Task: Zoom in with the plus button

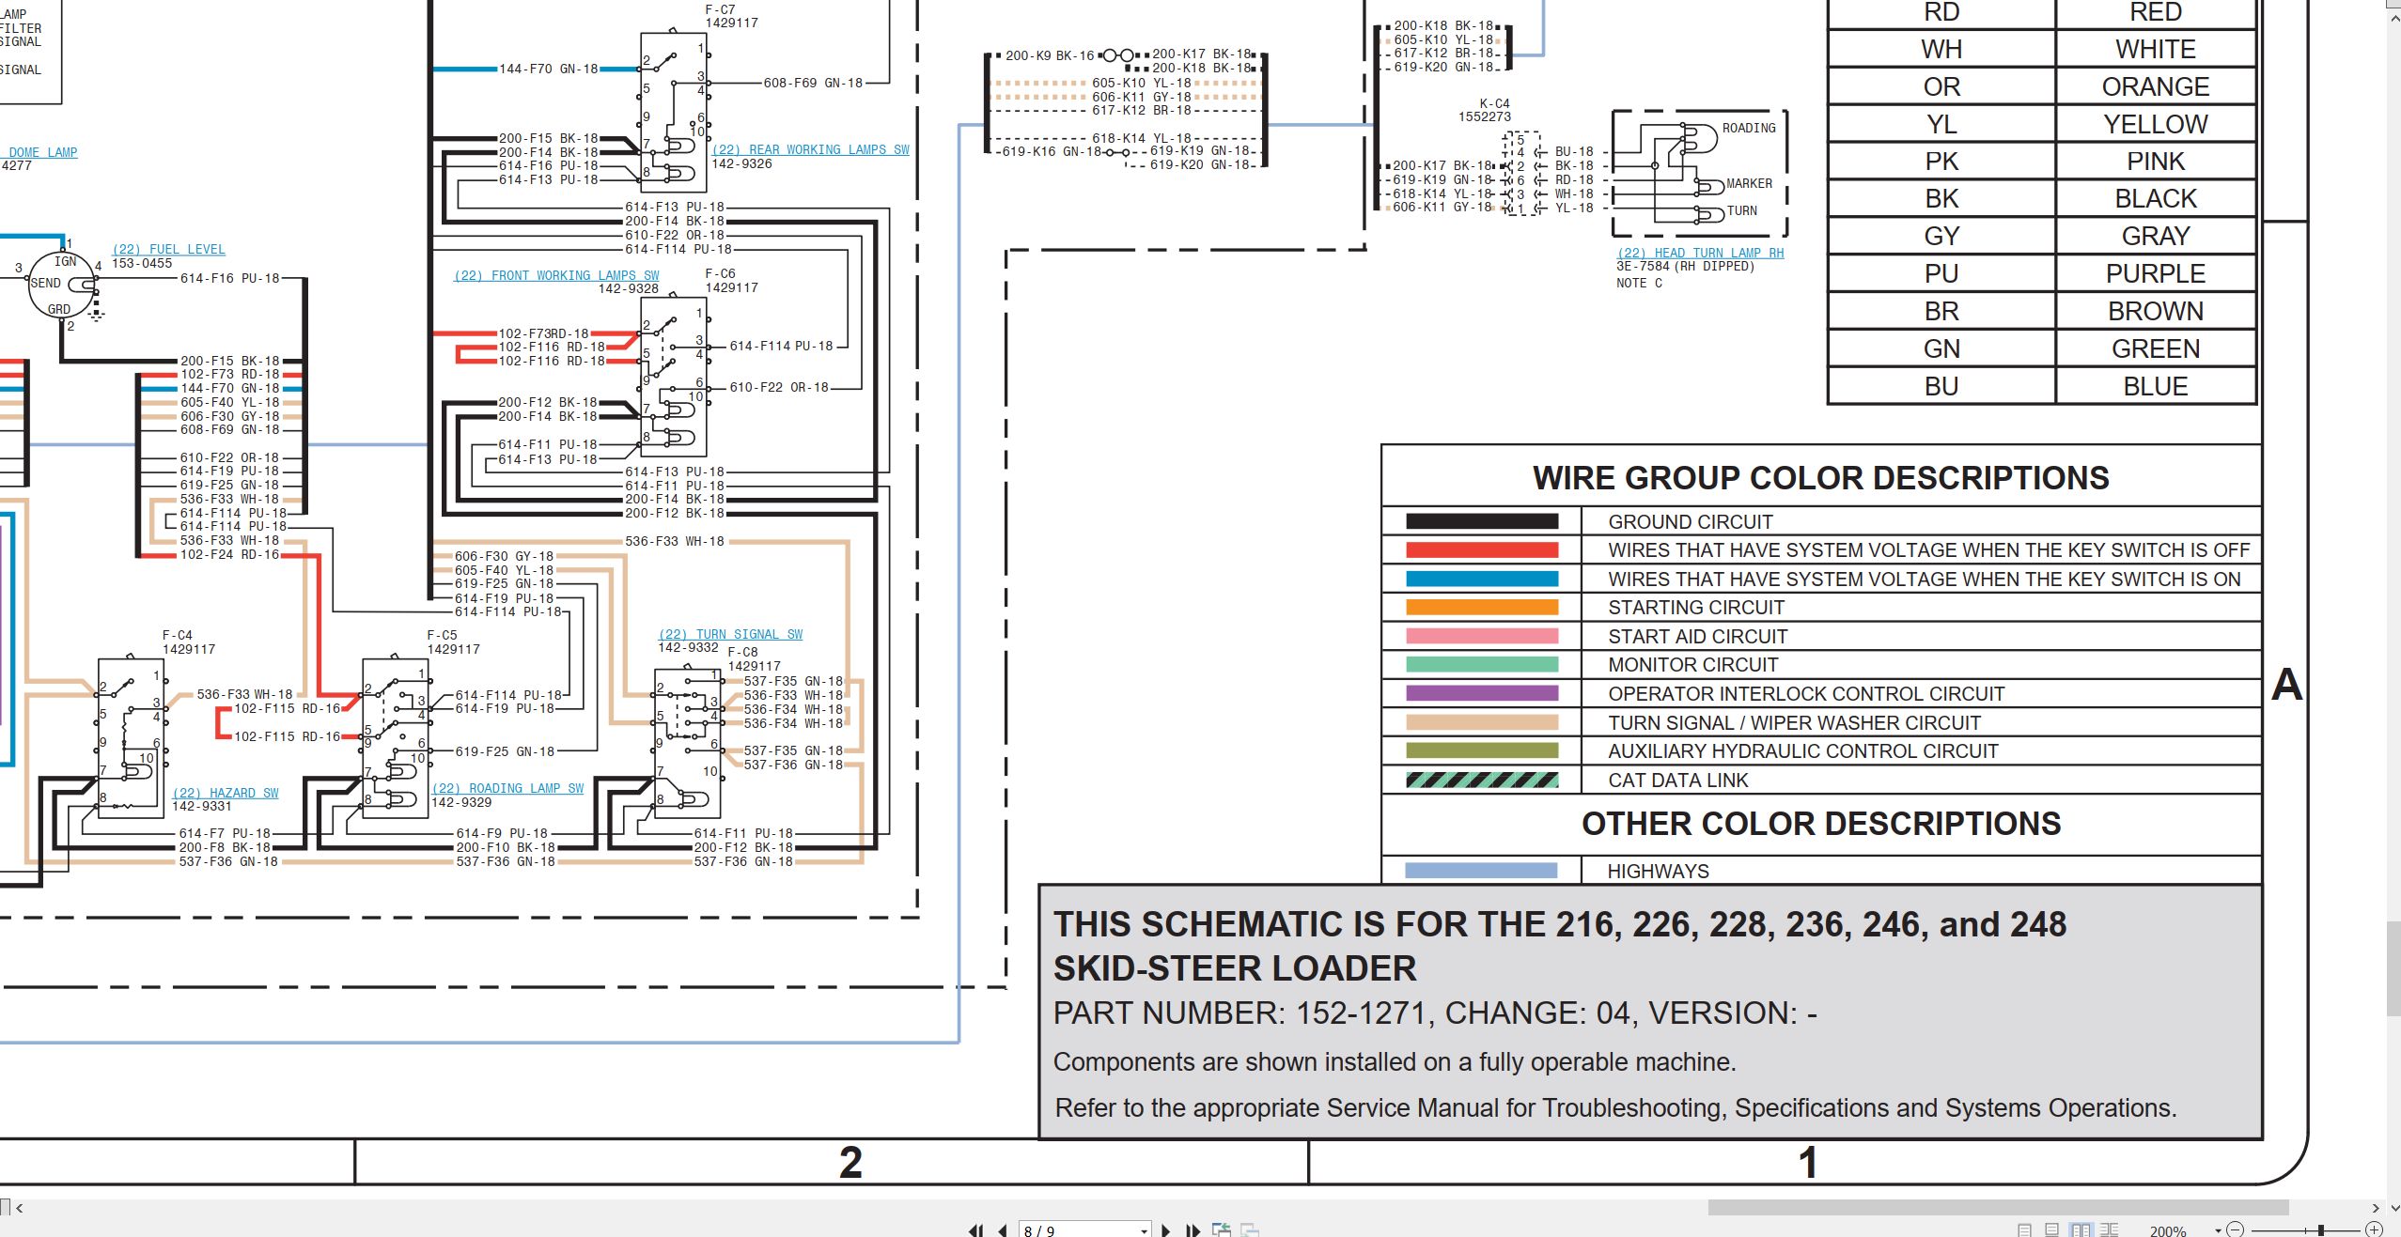Action: [x=2374, y=1229]
